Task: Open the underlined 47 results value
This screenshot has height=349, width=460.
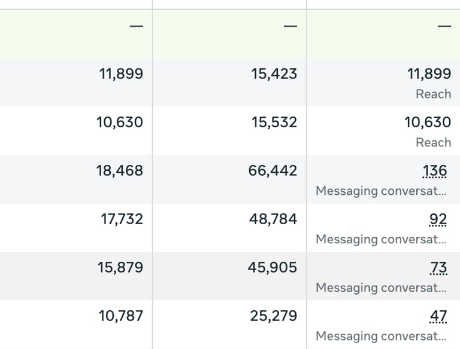Action: coord(438,316)
